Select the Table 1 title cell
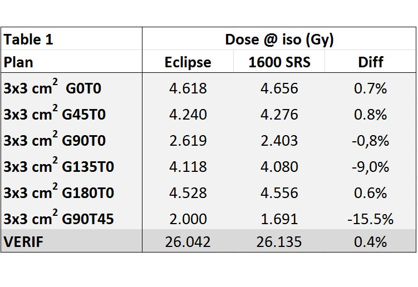The height and width of the screenshot is (287, 418). [x=71, y=38]
